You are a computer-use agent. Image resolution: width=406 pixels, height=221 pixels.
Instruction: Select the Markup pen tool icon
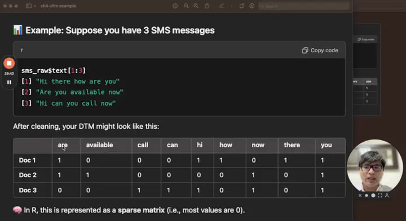[222, 6]
